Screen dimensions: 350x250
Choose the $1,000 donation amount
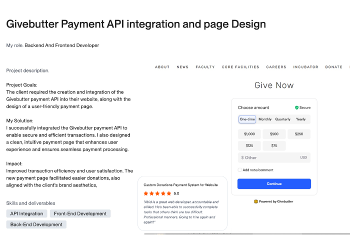pyautogui.click(x=249, y=134)
